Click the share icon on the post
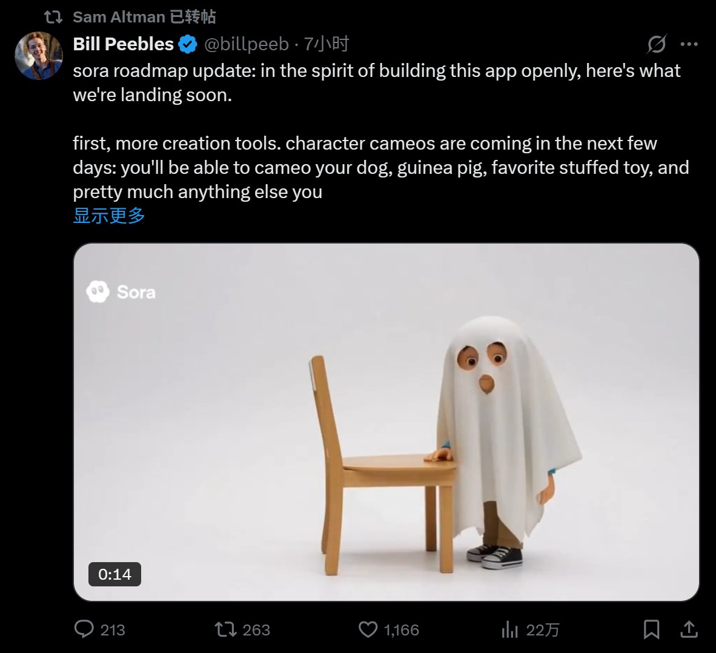This screenshot has width=716, height=653. point(689,629)
